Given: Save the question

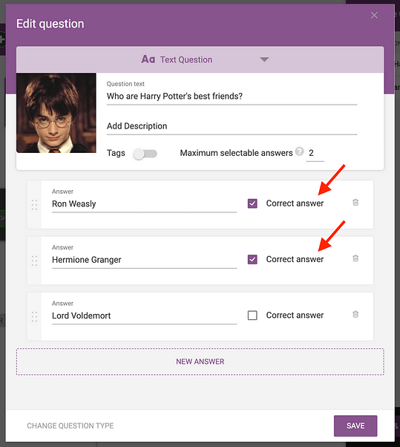Looking at the screenshot, I should tap(355, 425).
